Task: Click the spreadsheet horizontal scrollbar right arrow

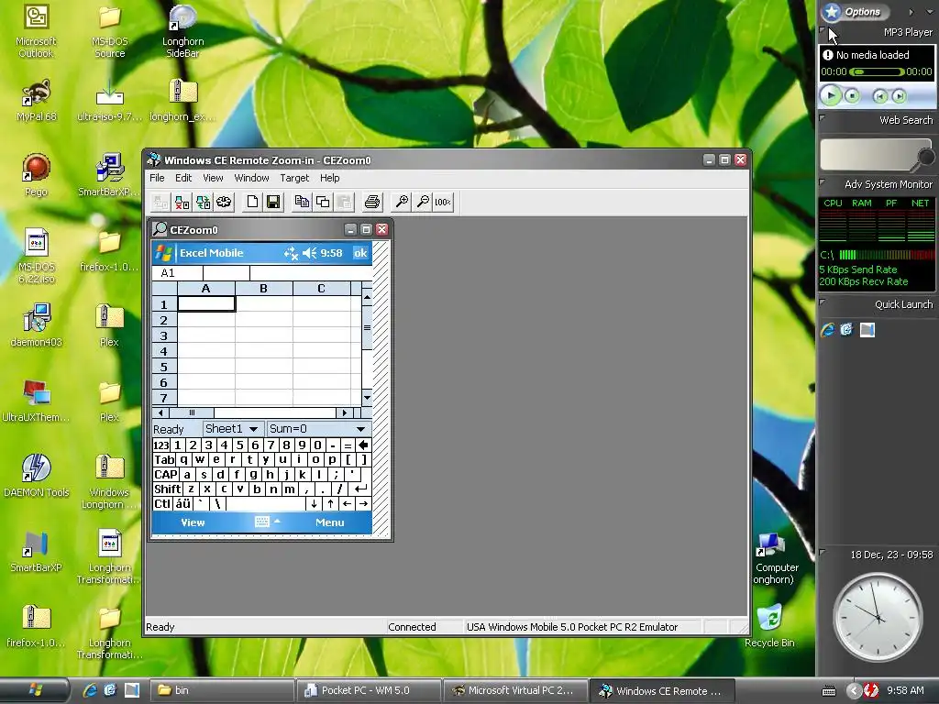Action: pos(344,412)
